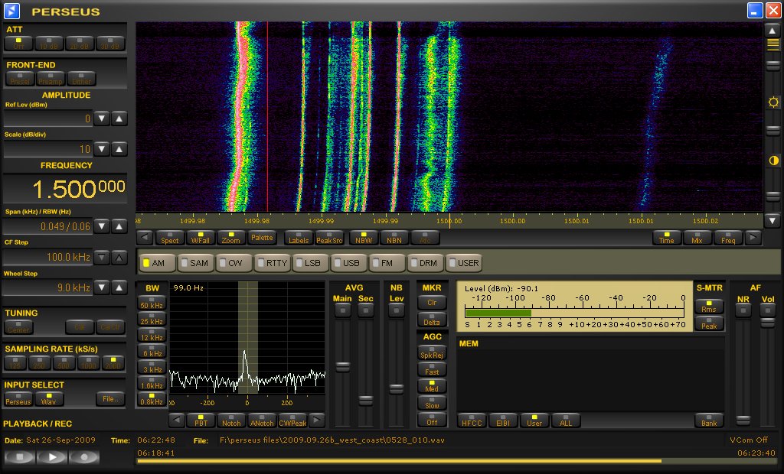Click the EIBI memory database button
The width and height of the screenshot is (784, 474).
coord(503,420)
